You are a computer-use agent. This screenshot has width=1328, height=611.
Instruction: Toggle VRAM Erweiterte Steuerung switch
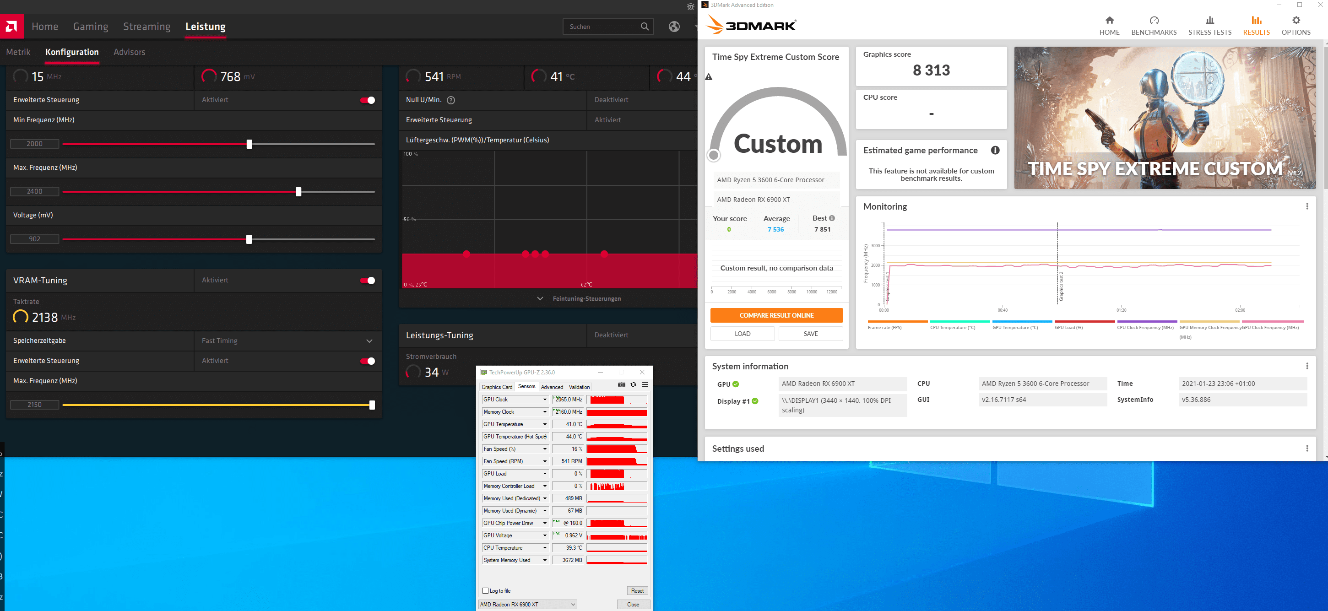pos(368,361)
